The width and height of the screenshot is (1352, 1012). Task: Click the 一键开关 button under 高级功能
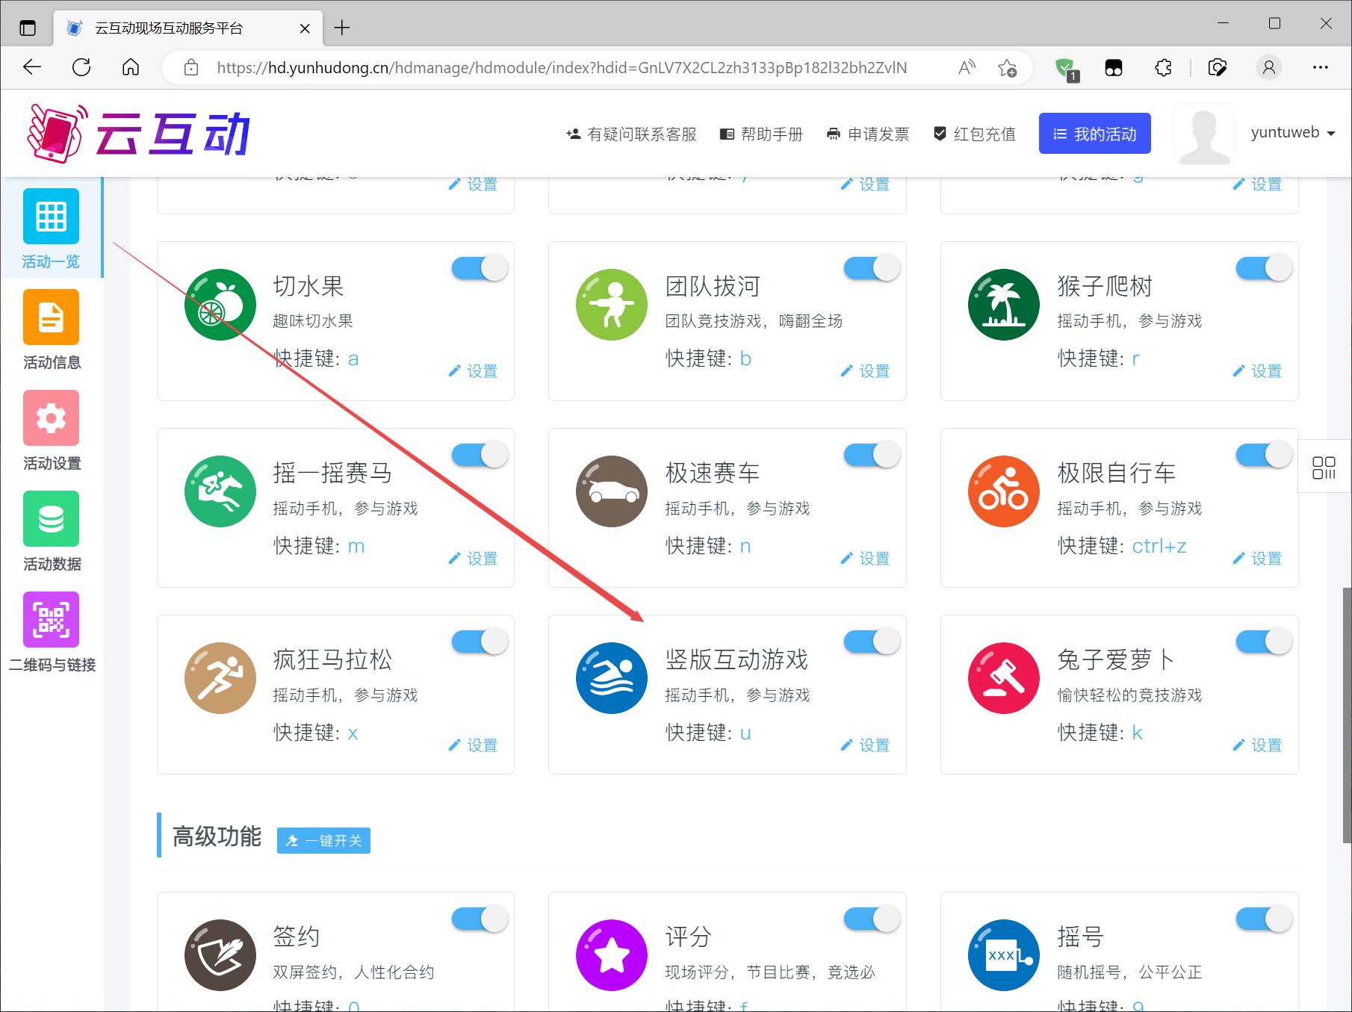(323, 840)
